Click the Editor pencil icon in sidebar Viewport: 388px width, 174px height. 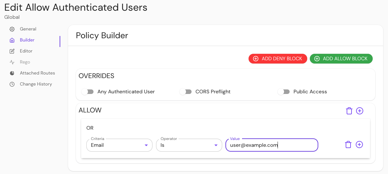click(12, 51)
